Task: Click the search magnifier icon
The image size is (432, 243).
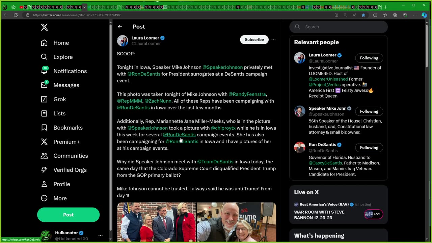Action: [x=297, y=27]
